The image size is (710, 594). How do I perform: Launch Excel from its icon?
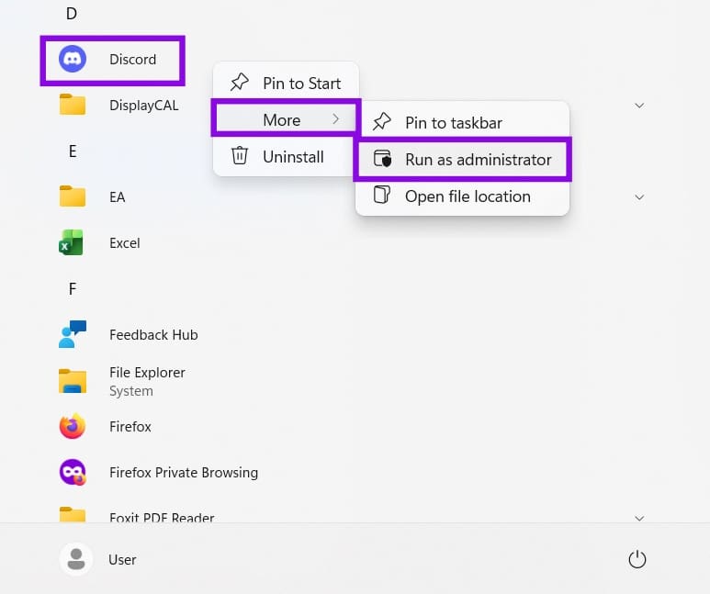point(72,242)
